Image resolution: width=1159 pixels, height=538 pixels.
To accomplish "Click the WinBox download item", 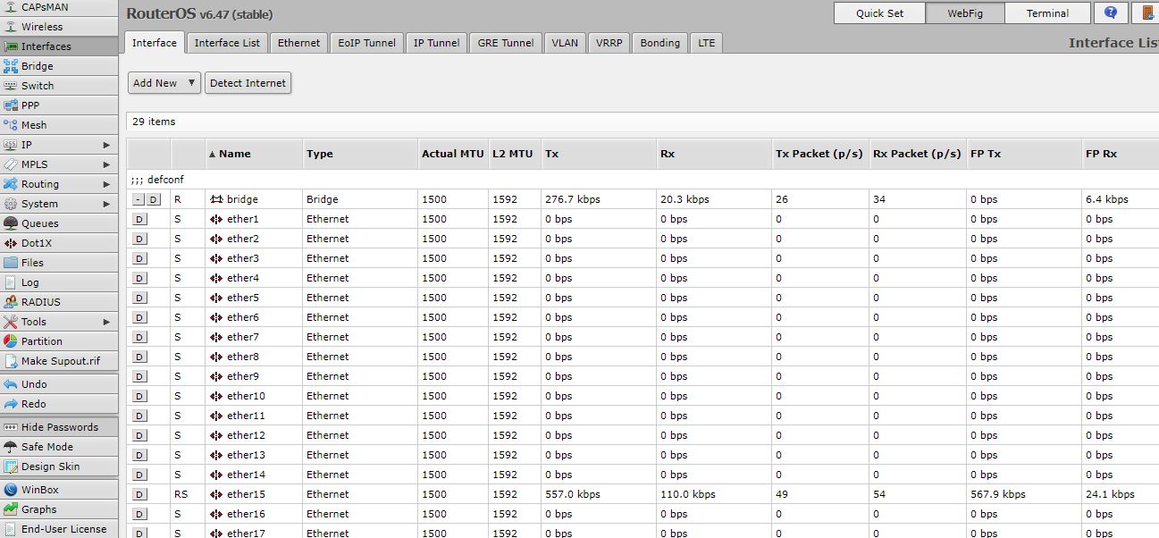I will (x=39, y=490).
